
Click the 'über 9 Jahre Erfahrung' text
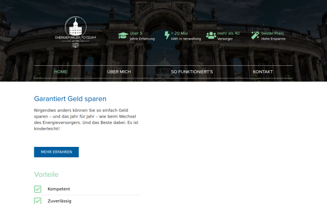(x=142, y=36)
